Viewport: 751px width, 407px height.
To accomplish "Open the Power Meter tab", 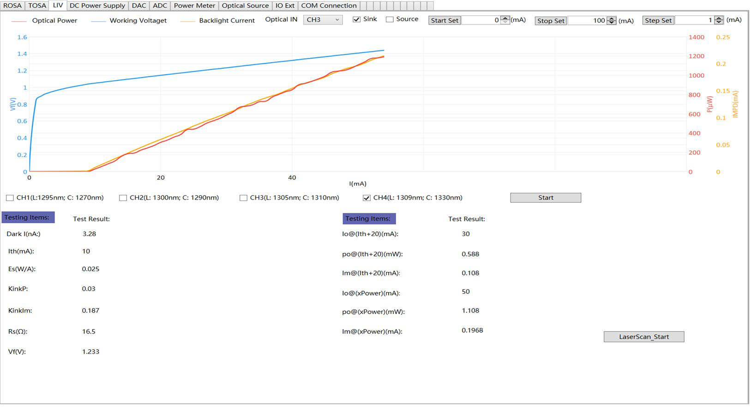I will (194, 6).
